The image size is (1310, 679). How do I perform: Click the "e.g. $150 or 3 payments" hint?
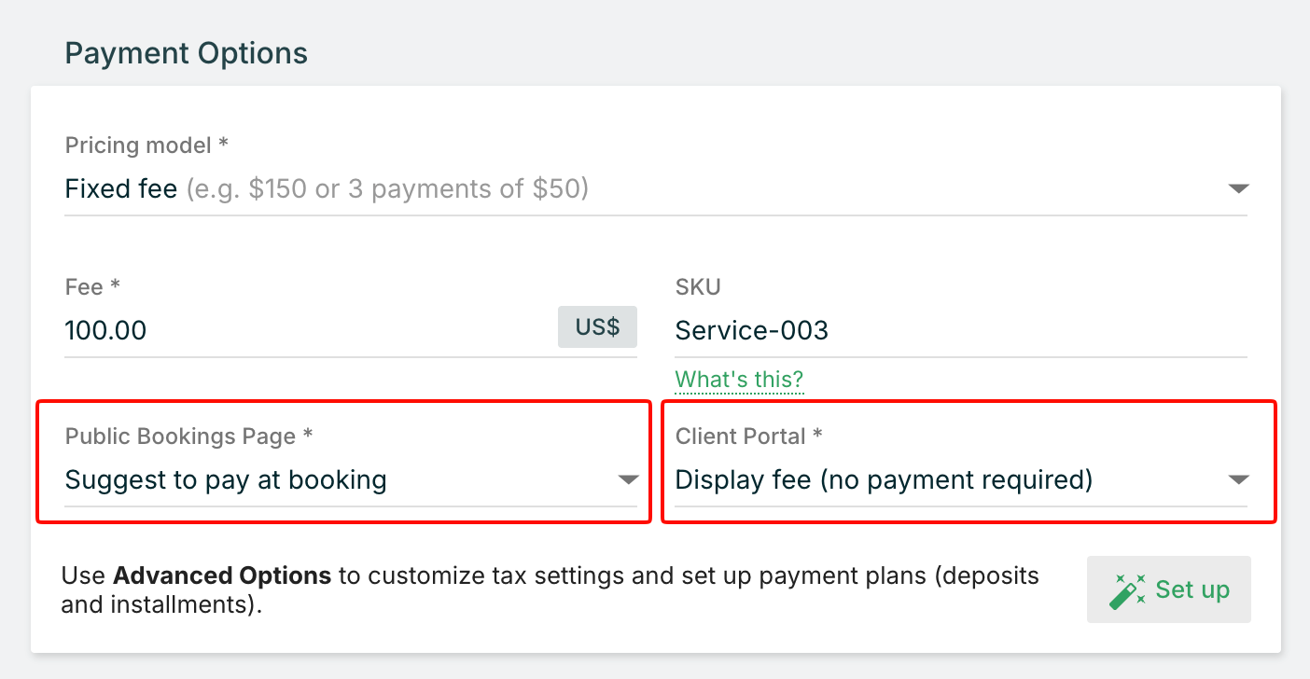coord(387,189)
